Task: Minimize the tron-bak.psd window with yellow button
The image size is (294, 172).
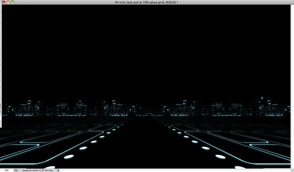Action: click(8, 2)
